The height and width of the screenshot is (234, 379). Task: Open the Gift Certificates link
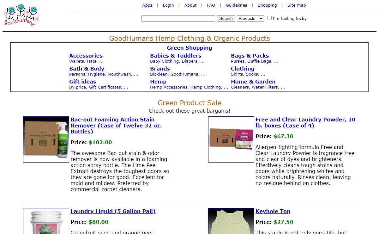point(105,87)
